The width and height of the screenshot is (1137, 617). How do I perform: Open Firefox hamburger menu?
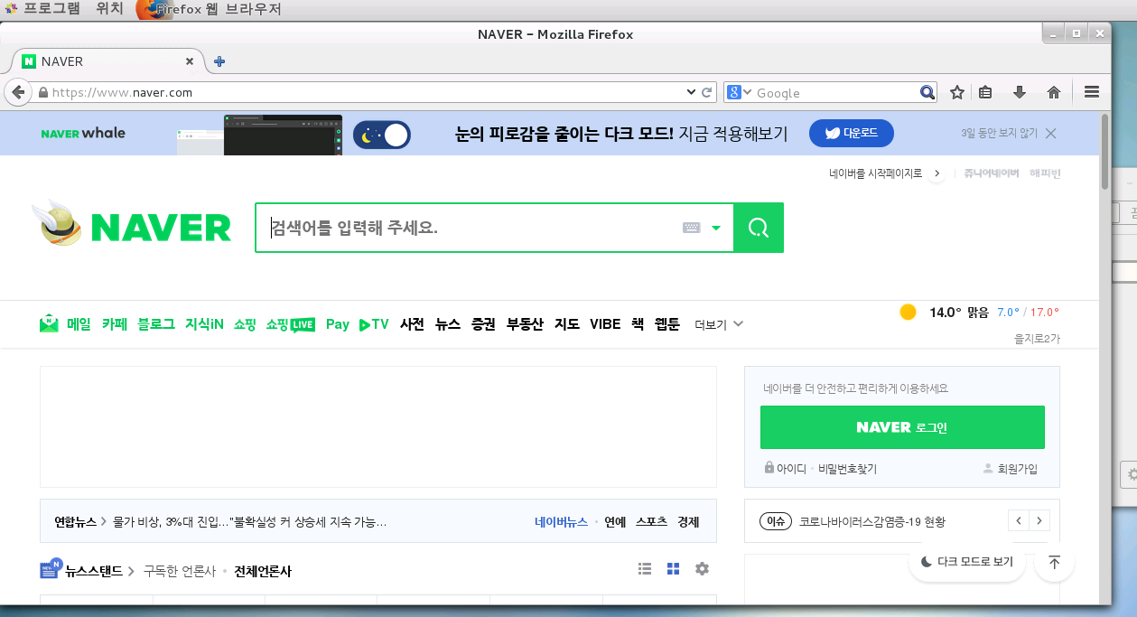(1091, 92)
